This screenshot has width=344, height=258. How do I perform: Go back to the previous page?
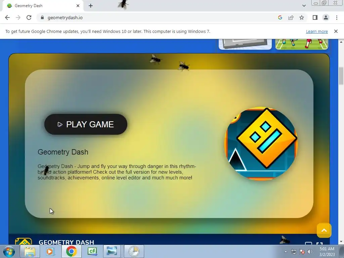pos(7,17)
